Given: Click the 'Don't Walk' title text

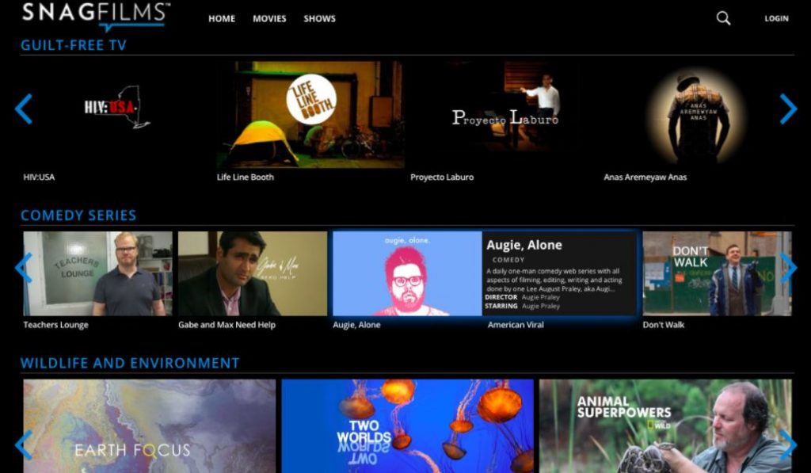Looking at the screenshot, I should coord(663,325).
